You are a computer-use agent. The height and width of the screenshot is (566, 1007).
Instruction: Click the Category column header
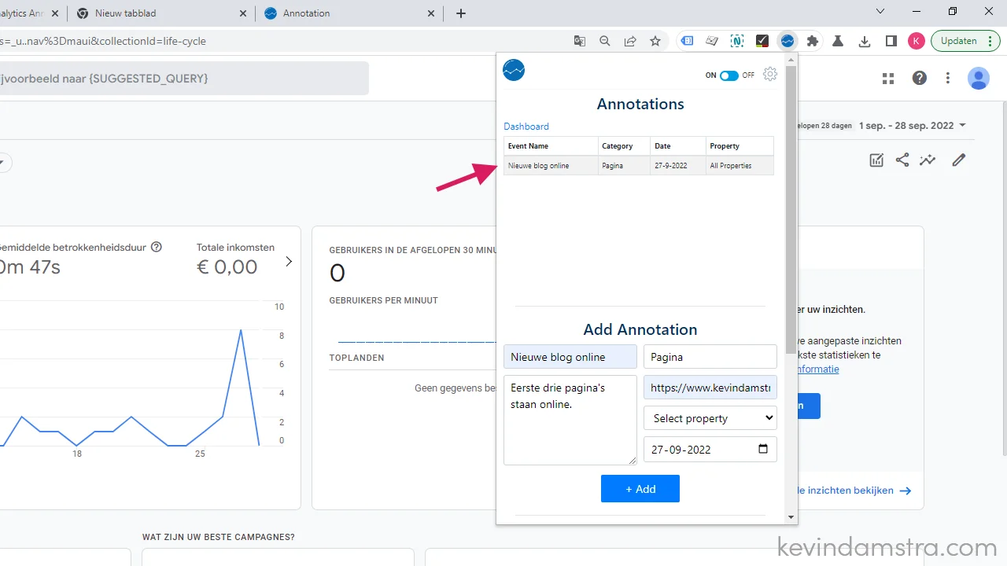tap(624, 146)
